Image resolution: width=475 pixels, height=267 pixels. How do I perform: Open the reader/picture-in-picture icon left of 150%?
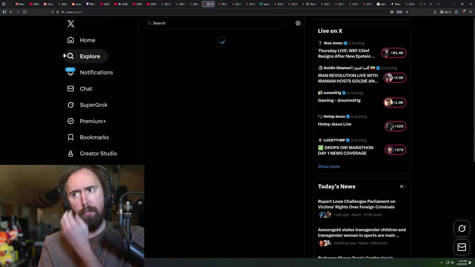(x=392, y=12)
